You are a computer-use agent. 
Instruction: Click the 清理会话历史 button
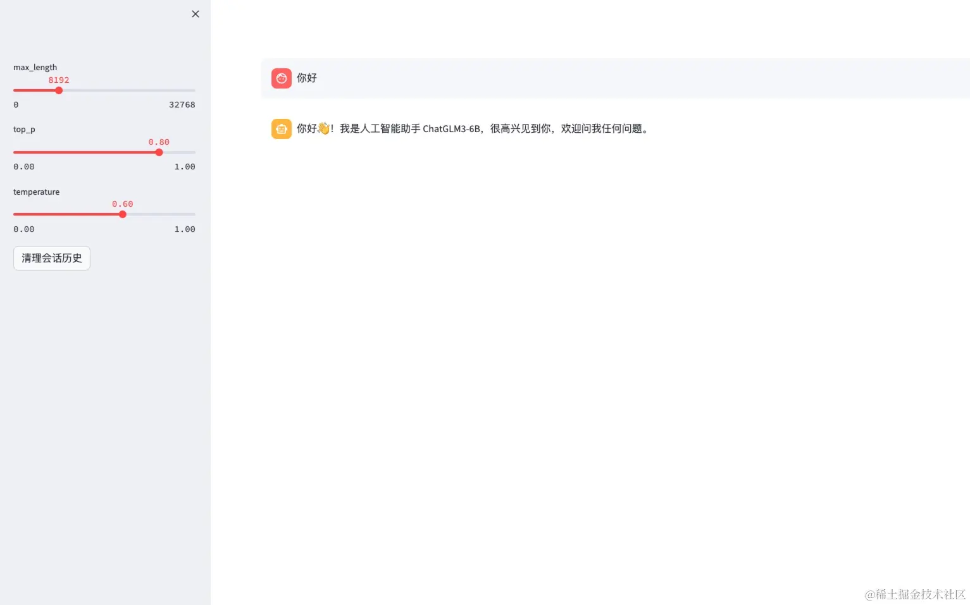52,258
